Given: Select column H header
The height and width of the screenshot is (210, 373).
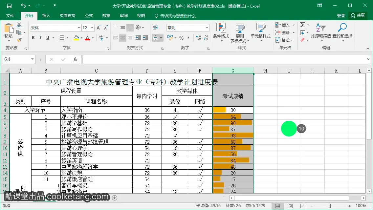Looking at the screenshot, I should [x=266, y=71].
